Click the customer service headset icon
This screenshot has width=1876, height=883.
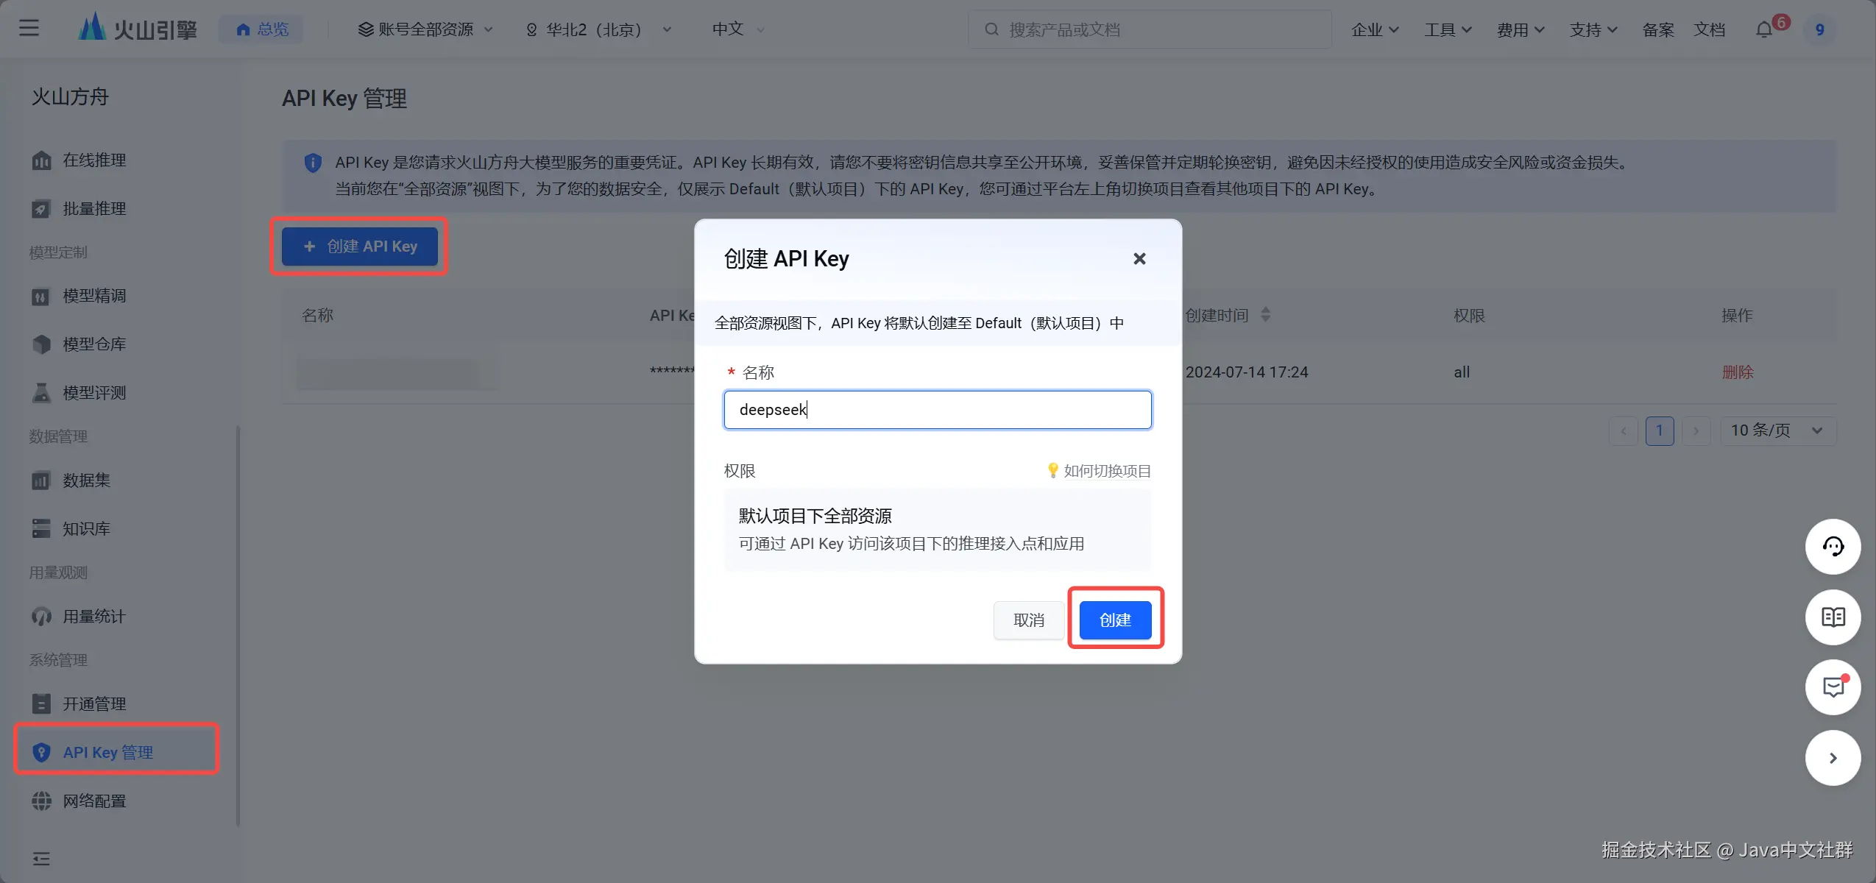(1833, 547)
